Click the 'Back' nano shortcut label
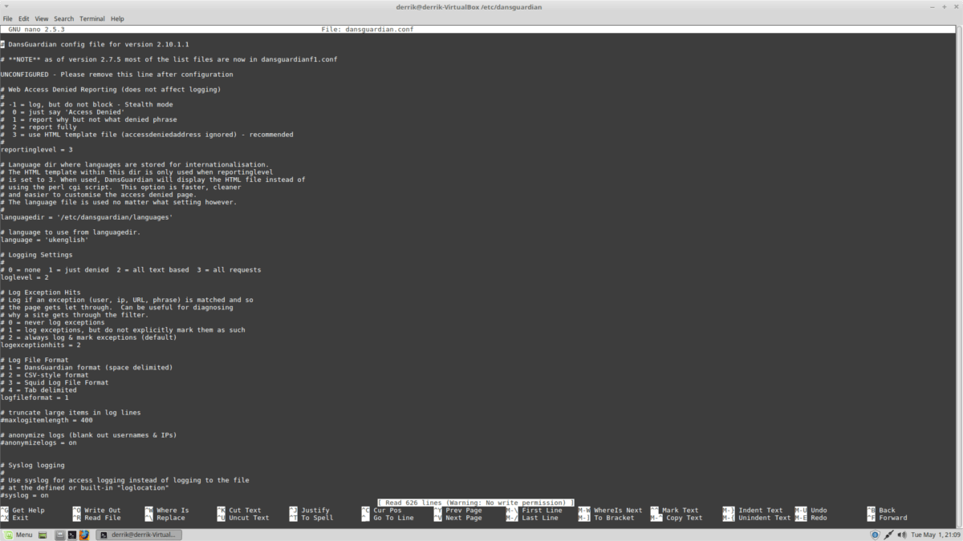 (887, 511)
